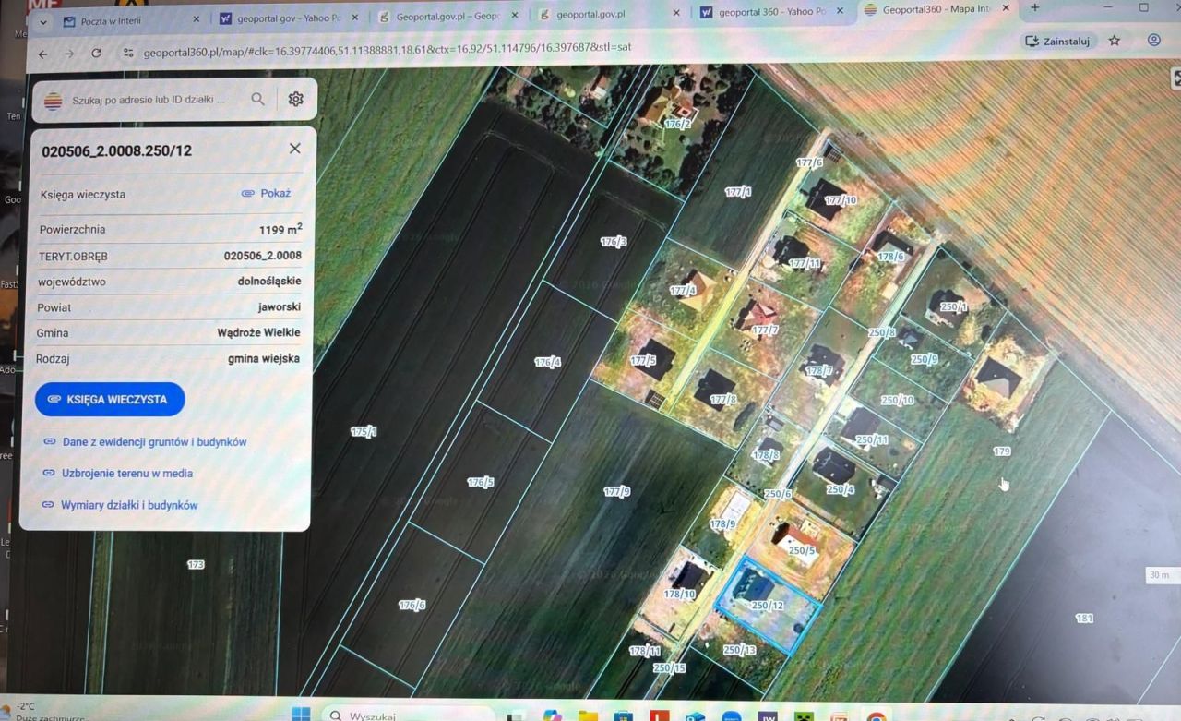Select parcel 178/6 on the map
Image resolution: width=1181 pixels, height=721 pixels.
tap(891, 256)
